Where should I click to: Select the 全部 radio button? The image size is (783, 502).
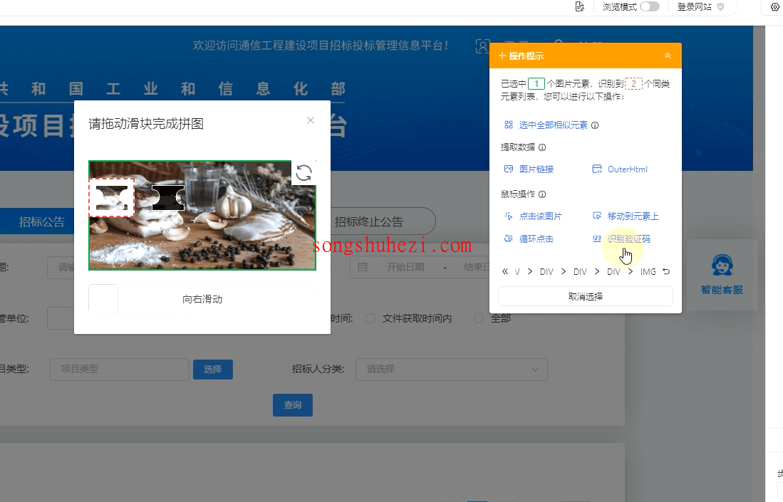point(478,318)
